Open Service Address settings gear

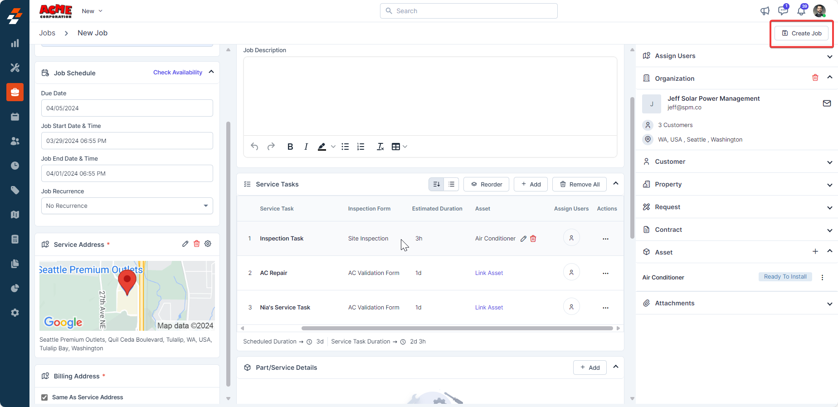click(x=208, y=244)
